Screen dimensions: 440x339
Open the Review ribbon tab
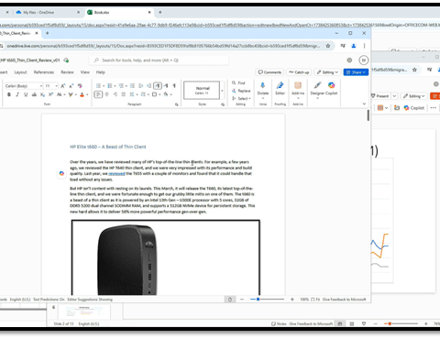[x=67, y=72]
